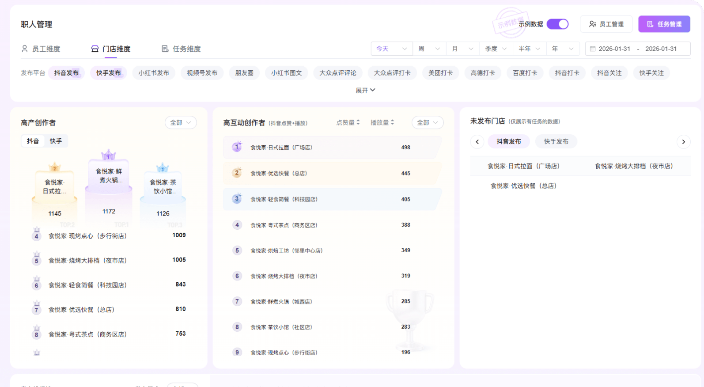
Task: Click the right arrow in 未发布门店
Action: (683, 142)
